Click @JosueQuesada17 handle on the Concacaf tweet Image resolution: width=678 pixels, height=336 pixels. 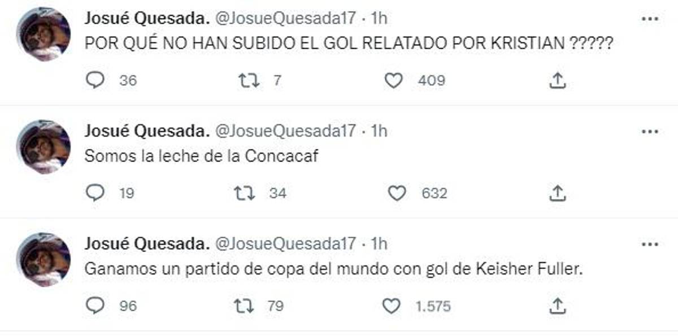tap(286, 131)
